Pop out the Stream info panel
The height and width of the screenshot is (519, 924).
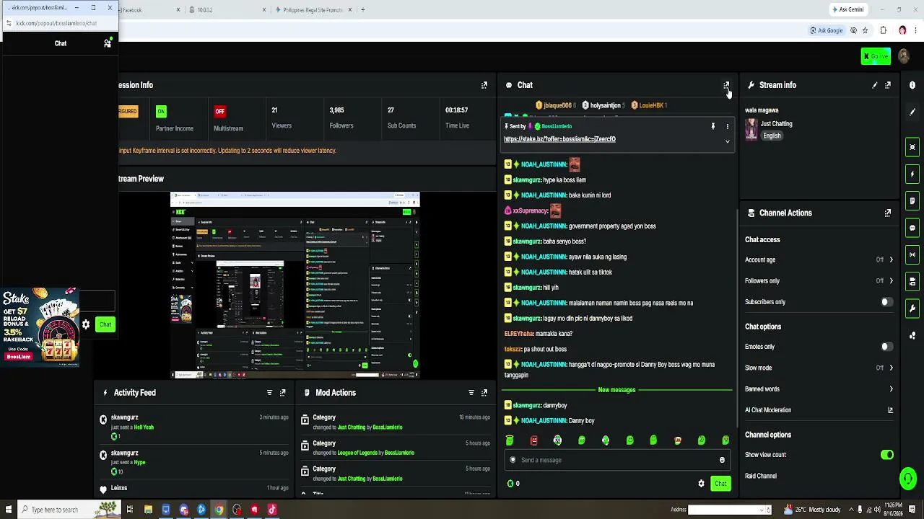(x=888, y=85)
